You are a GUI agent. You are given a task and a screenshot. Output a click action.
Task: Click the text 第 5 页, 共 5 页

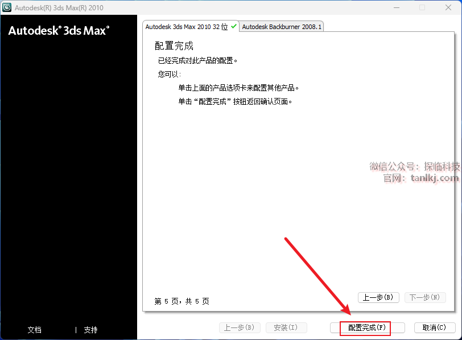(182, 301)
